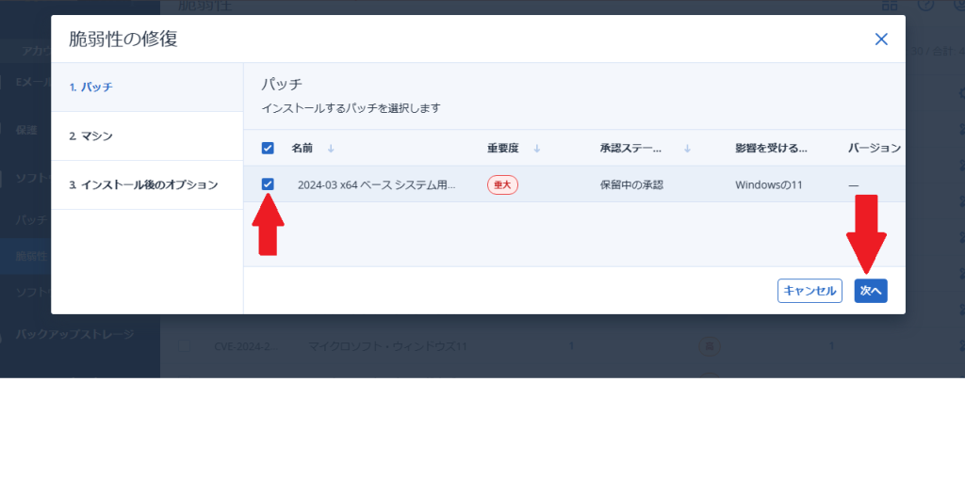Viewport: 965px width, 478px height.
Task: Open step 2. マシン
Action: (147, 136)
